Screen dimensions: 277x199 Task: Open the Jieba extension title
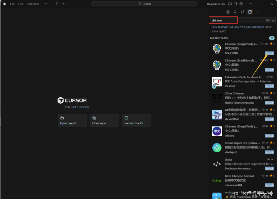pyautogui.click(x=228, y=160)
